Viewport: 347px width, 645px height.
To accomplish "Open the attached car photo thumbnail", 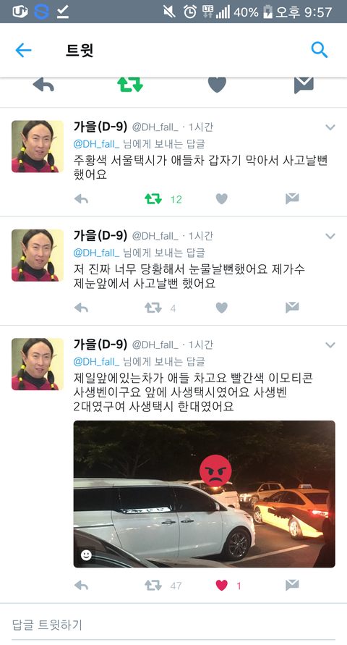I will click(x=204, y=494).
